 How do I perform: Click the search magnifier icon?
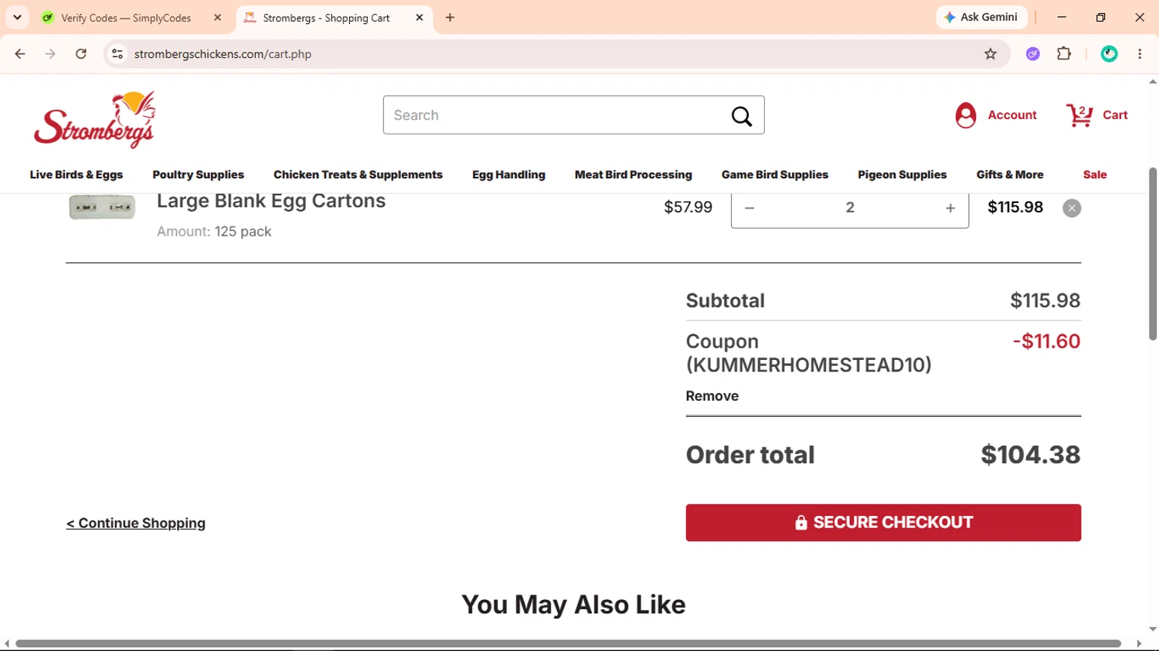tap(742, 116)
